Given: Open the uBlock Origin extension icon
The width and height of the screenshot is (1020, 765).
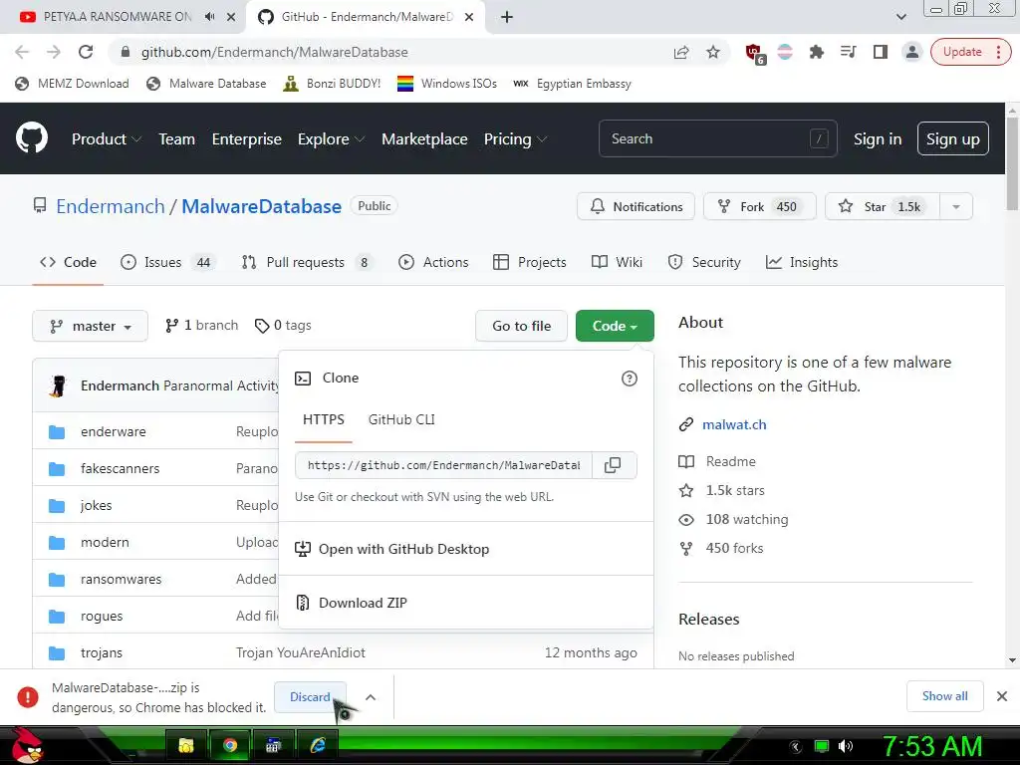Looking at the screenshot, I should click(x=755, y=54).
